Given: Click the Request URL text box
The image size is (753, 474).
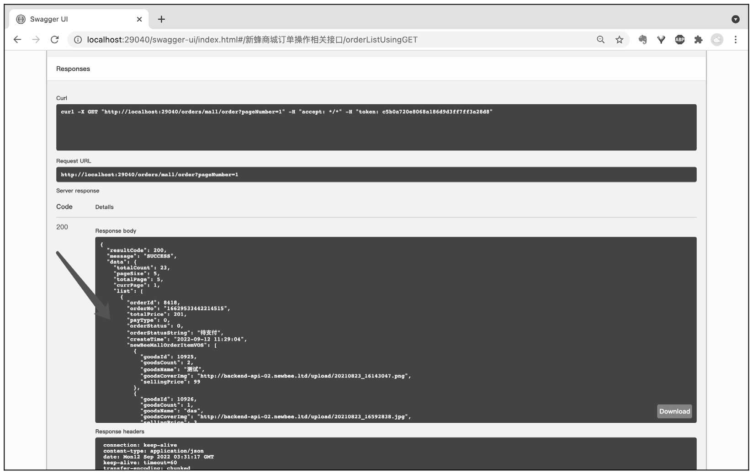Looking at the screenshot, I should [x=376, y=175].
